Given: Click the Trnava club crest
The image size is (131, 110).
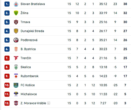Looking at the screenshot, I should click(16, 22).
